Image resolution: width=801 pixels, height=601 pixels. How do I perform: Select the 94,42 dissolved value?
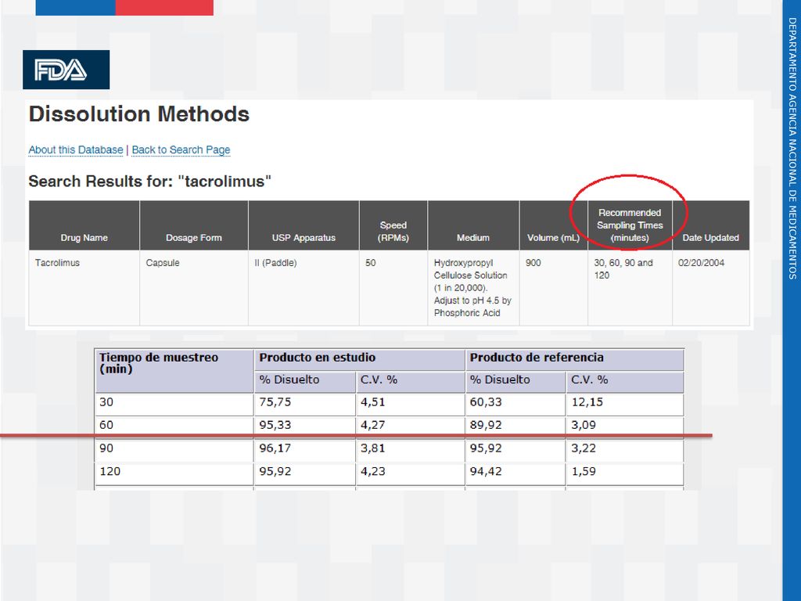(x=515, y=473)
